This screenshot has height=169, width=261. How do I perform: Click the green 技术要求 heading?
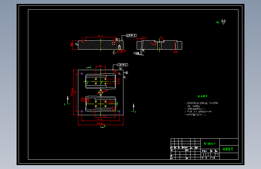point(202,96)
